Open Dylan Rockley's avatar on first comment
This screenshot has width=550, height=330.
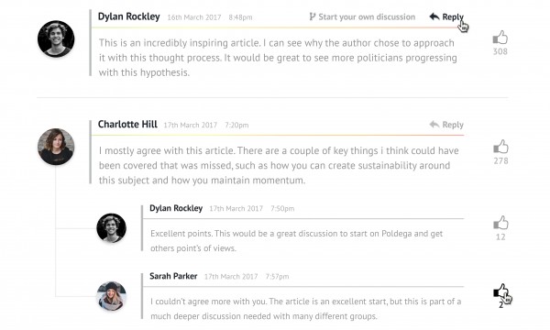coord(56,38)
